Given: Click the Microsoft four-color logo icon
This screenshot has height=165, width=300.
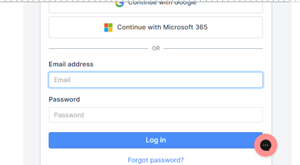Looking at the screenshot, I should 108,27.
